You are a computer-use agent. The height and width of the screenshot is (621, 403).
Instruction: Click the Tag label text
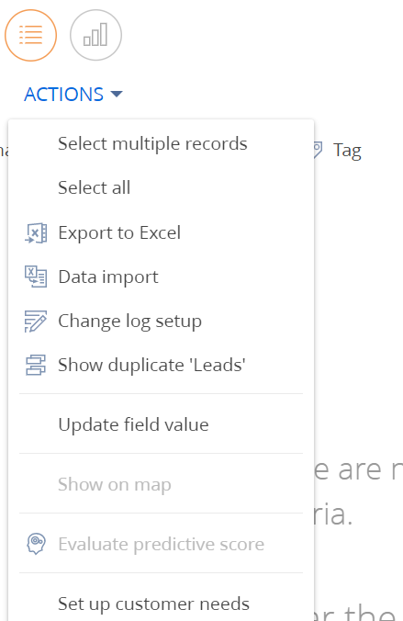point(347,151)
